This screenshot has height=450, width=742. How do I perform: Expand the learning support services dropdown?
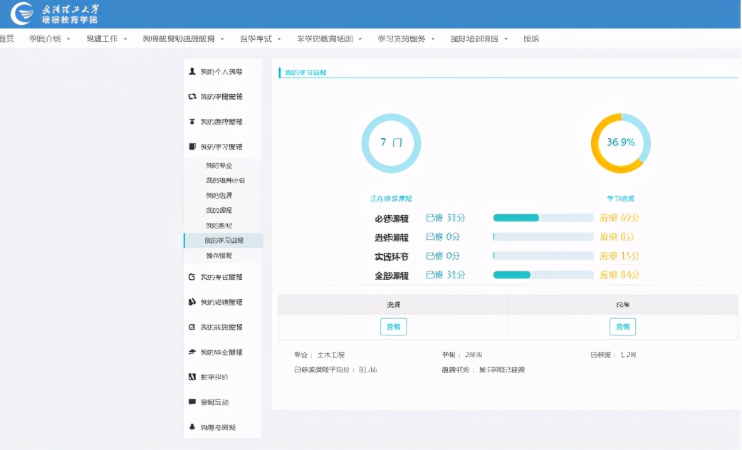(402, 38)
